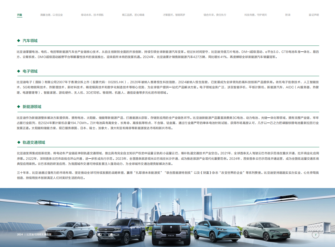This screenshot has height=247, width=335.
Task: Switch to 绿动未来，技术领航 tab
Action: [92, 15]
